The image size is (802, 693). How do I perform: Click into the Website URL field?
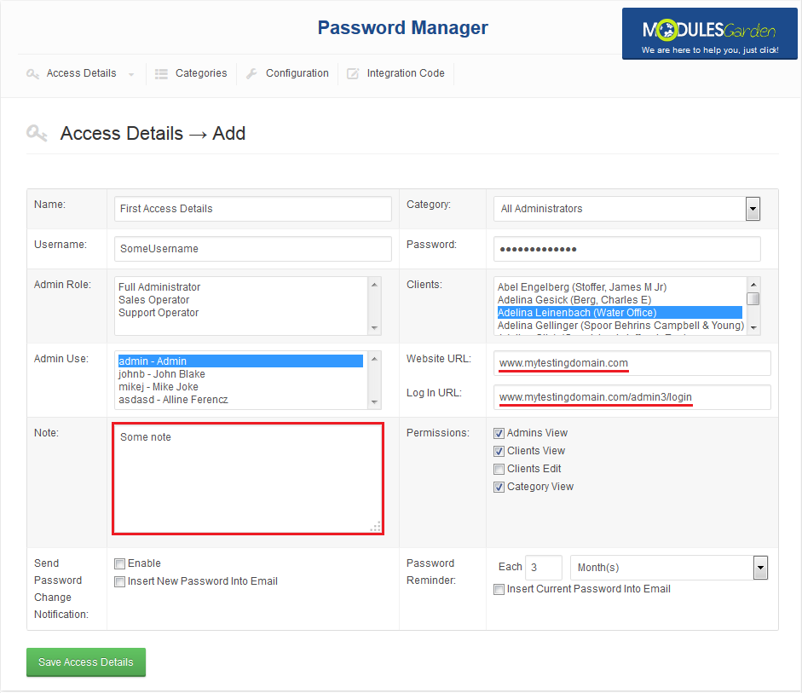point(631,363)
